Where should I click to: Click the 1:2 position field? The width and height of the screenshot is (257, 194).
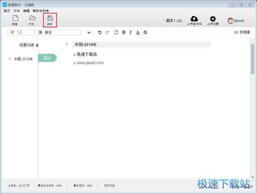pyautogui.click(x=21, y=33)
